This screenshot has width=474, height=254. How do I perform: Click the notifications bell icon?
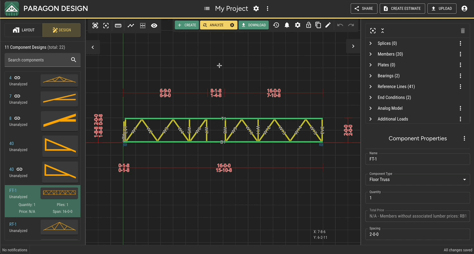pos(287,25)
